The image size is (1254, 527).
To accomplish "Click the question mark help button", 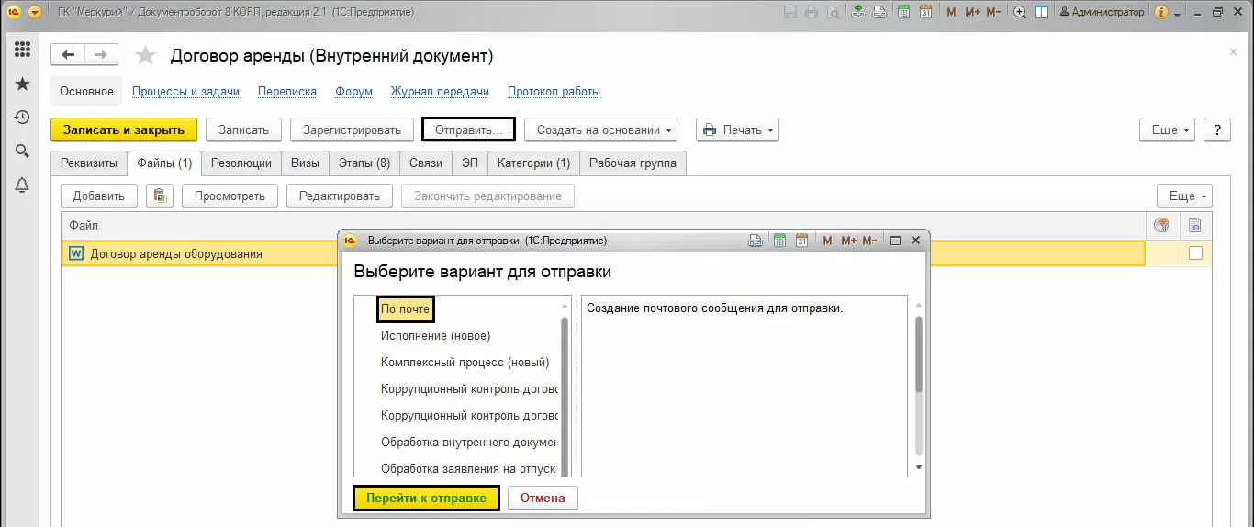I will (x=1216, y=130).
